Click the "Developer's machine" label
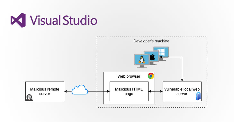This screenshot has width=234, height=122. [151, 41]
